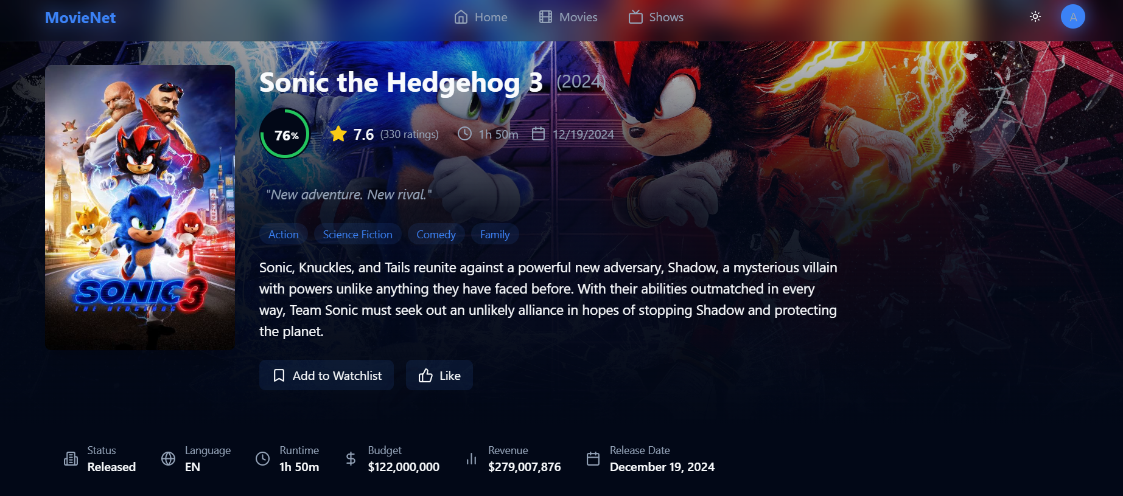Select the Action genre tag
The height and width of the screenshot is (496, 1123).
coord(284,235)
